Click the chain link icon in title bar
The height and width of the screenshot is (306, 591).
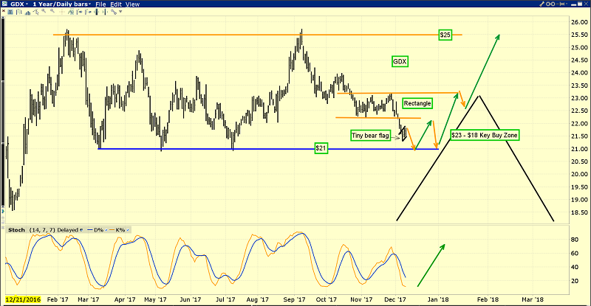click(550, 4)
